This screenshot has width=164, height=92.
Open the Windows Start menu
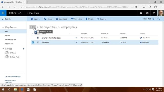[x=3, y=89]
